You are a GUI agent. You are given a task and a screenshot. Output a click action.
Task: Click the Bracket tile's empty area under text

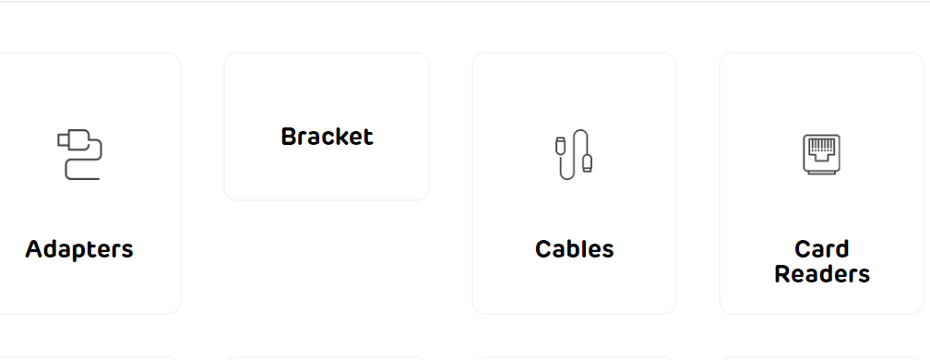(x=327, y=174)
